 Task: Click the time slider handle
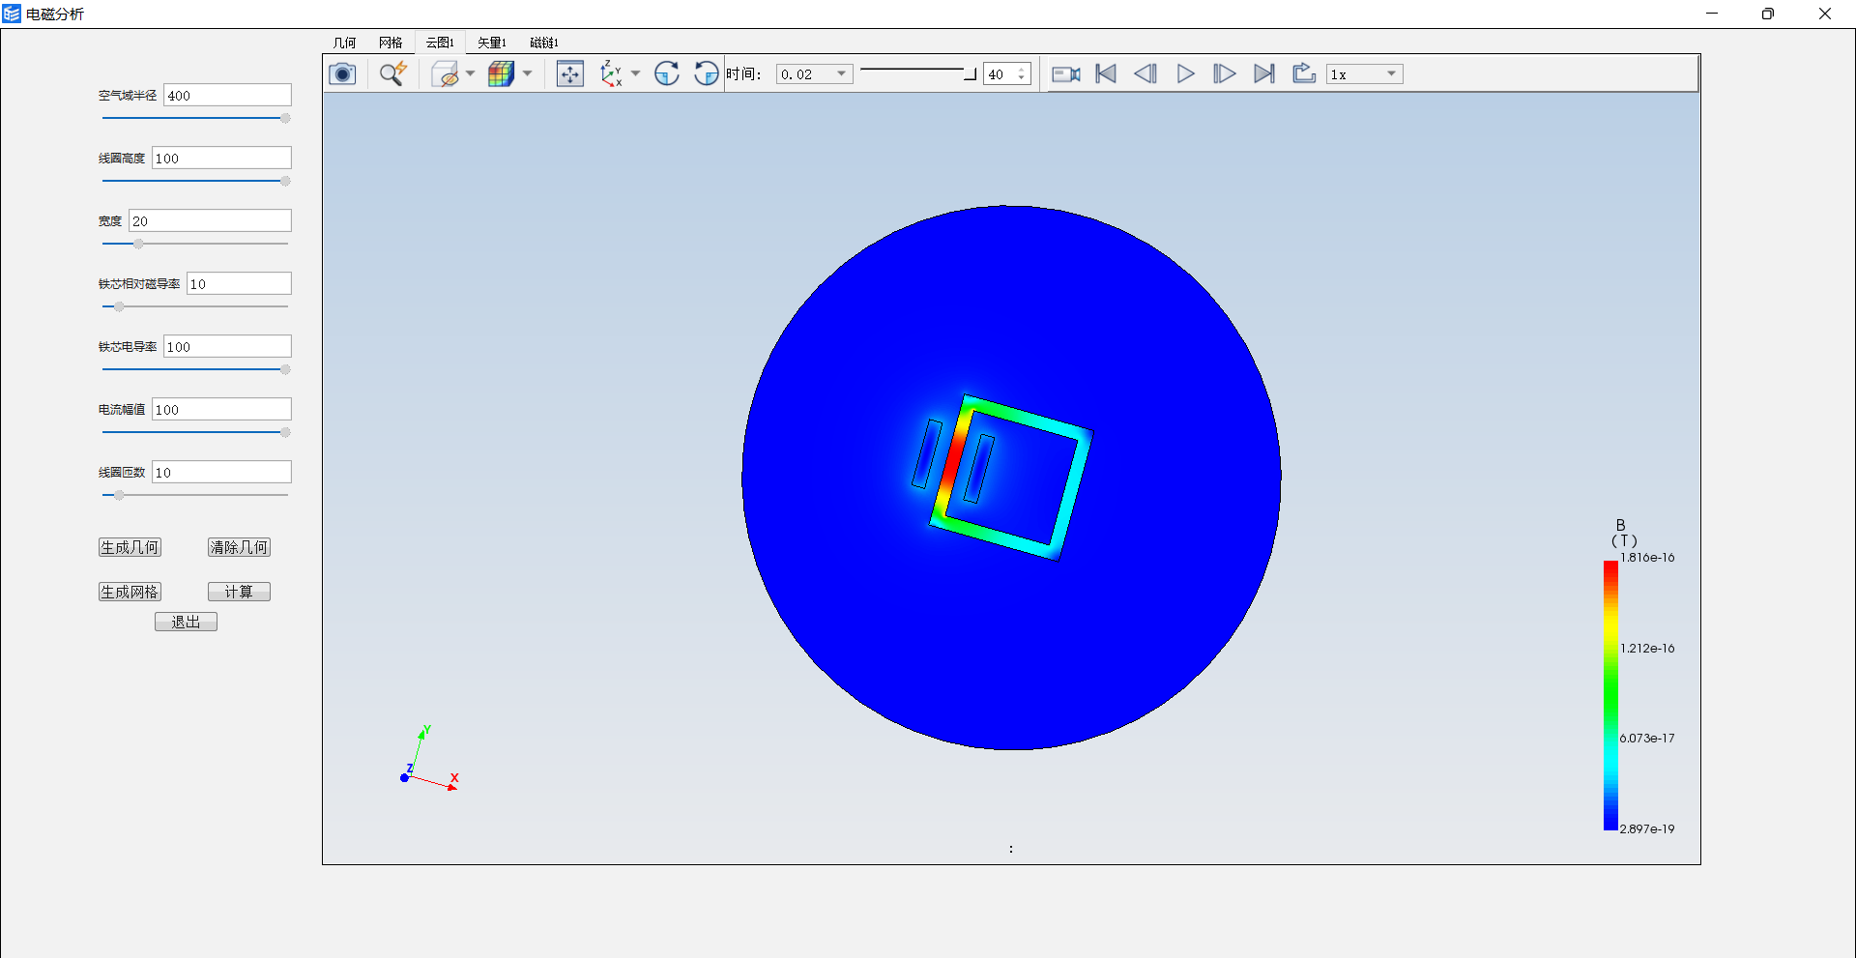[x=971, y=74]
